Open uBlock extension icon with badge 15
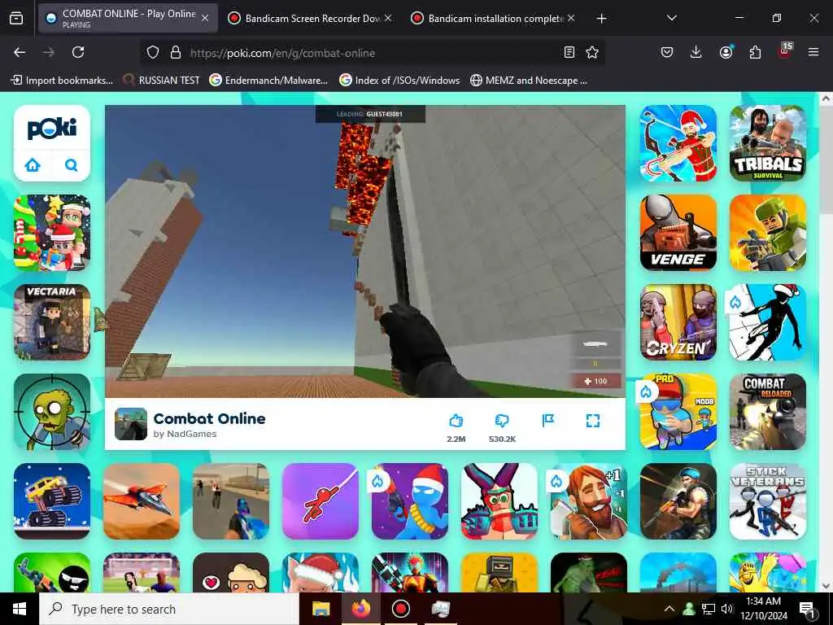The width and height of the screenshot is (833, 625). (785, 51)
